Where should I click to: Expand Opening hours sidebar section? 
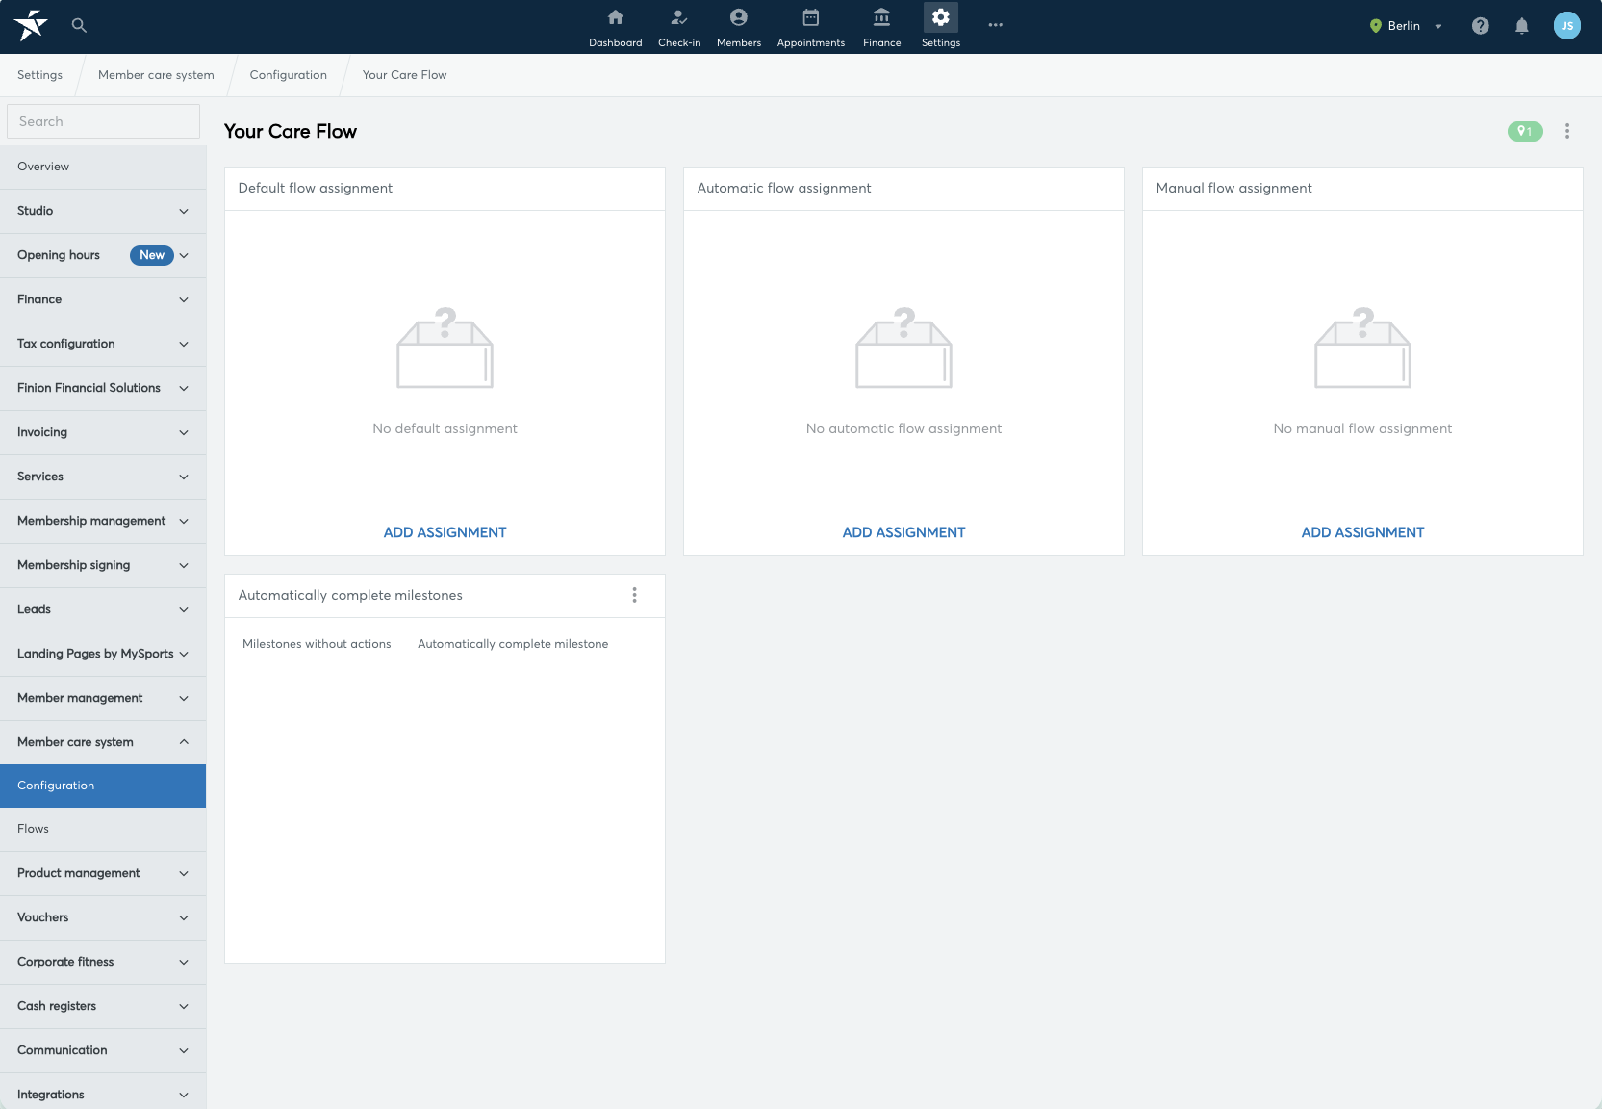point(103,255)
